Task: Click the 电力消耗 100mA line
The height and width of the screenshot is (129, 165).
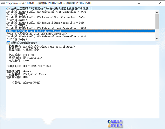Action: [19, 61]
